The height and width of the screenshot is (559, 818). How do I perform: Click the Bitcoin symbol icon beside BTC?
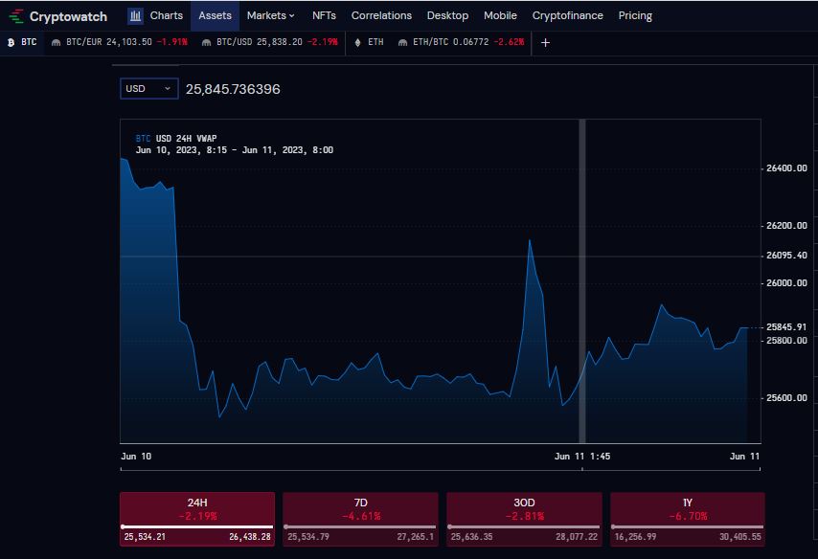(x=11, y=43)
